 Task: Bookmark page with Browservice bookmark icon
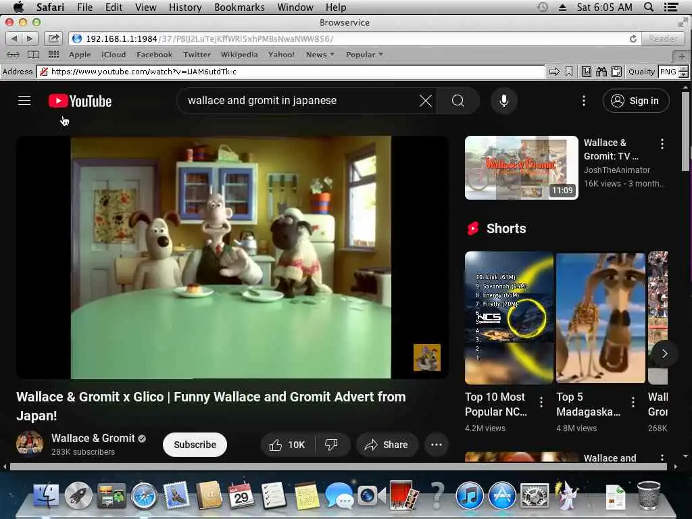[569, 72]
